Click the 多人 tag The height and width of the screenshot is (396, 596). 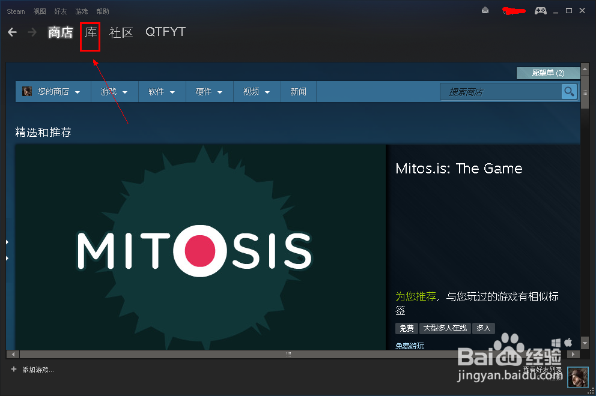tap(484, 328)
